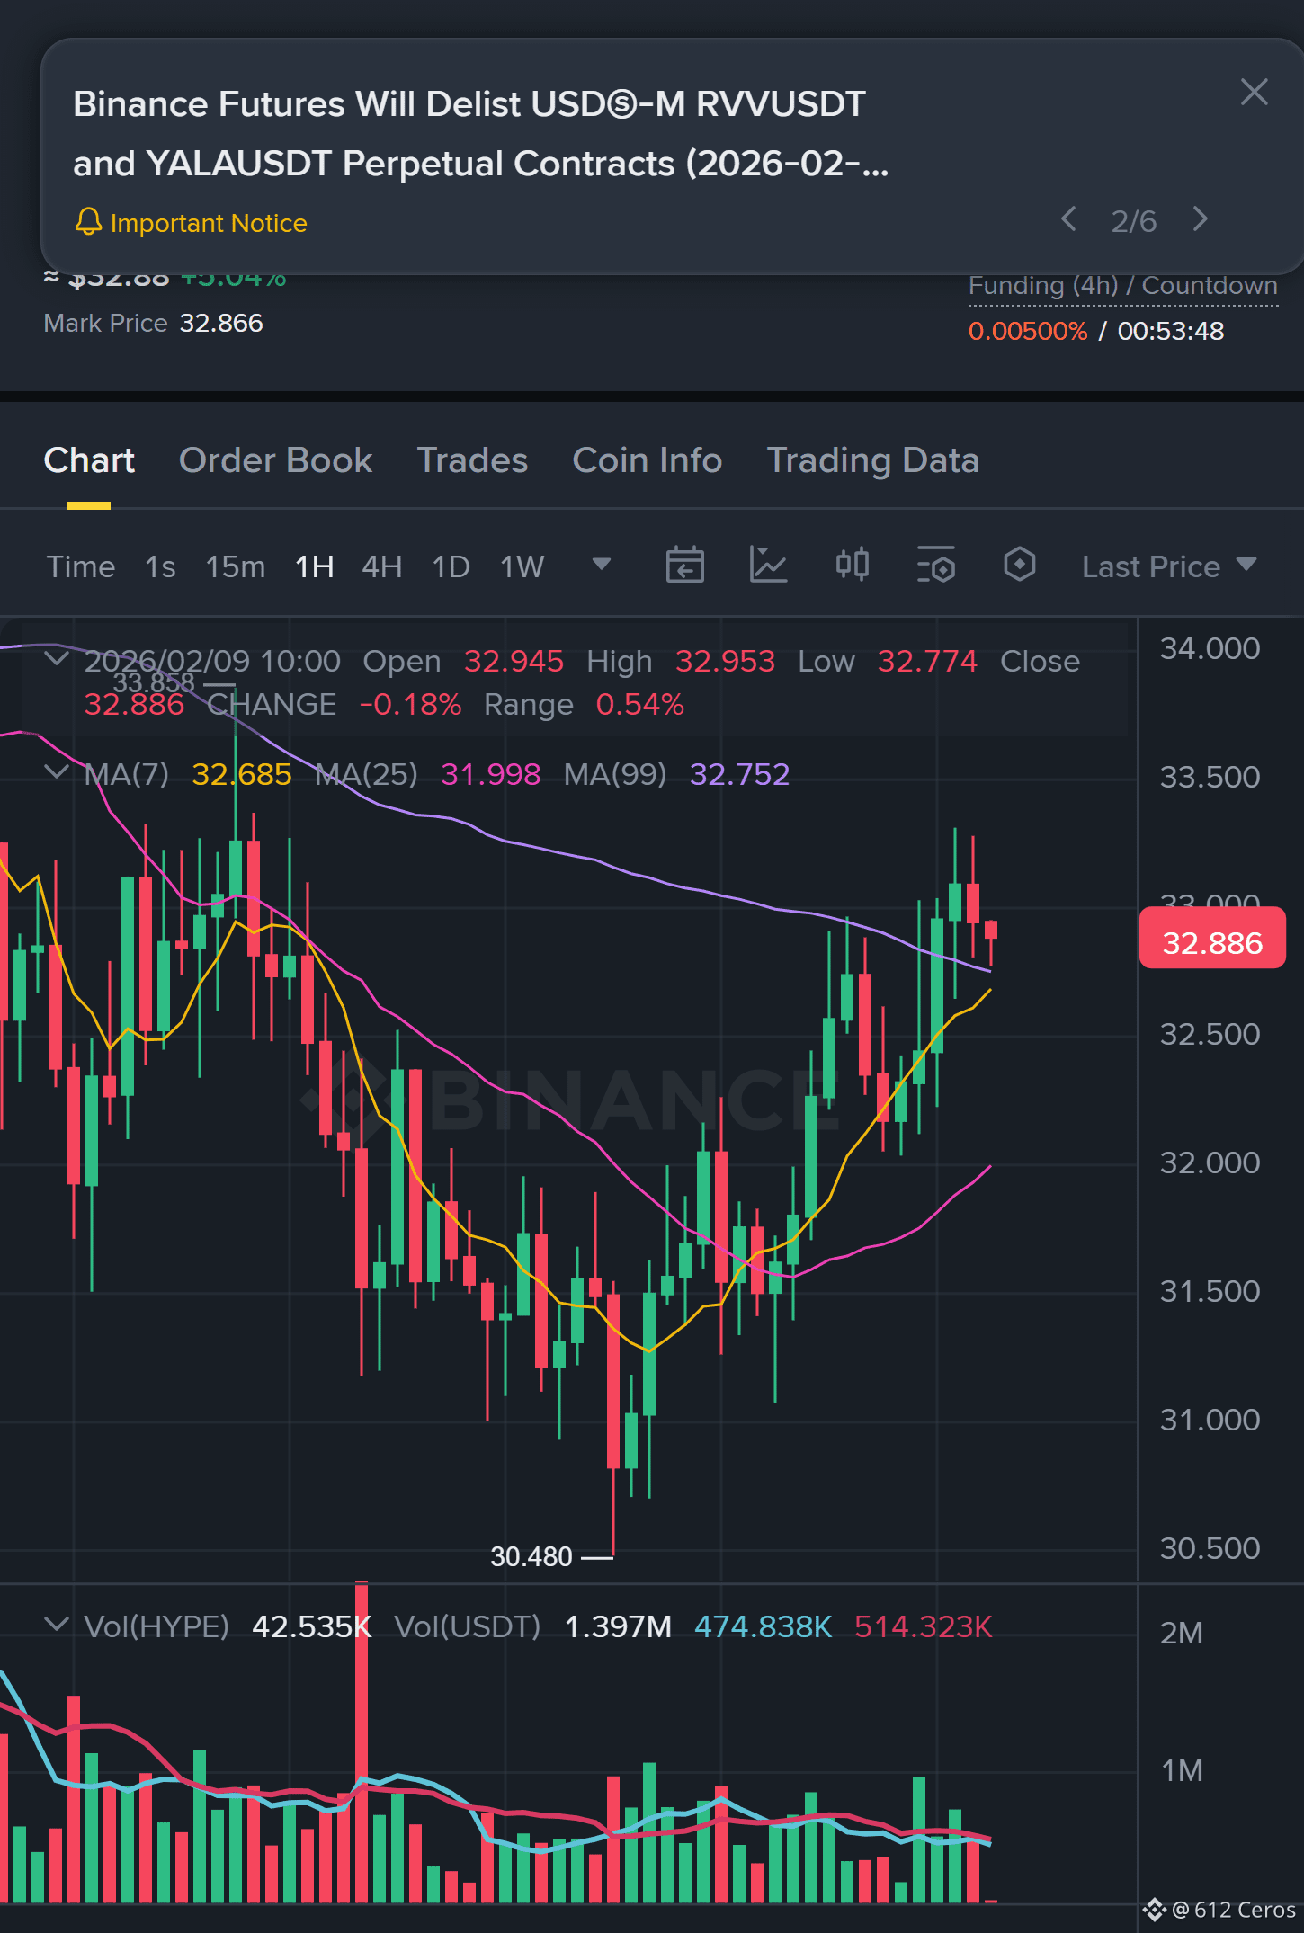Open the chart display settings icon

tap(936, 566)
